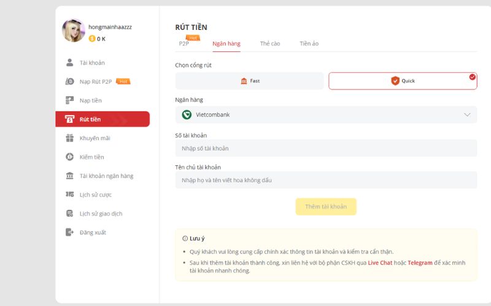Click the user profile avatar
The width and height of the screenshot is (491, 306).
(x=74, y=31)
